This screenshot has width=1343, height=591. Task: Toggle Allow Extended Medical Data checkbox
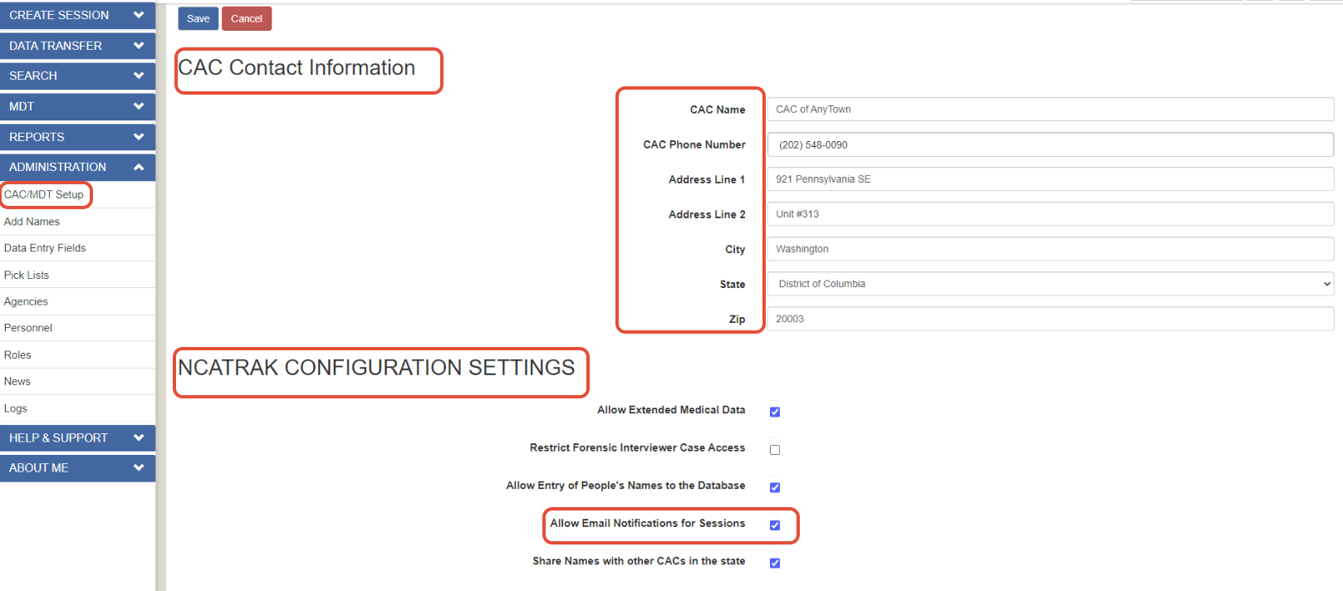point(775,412)
